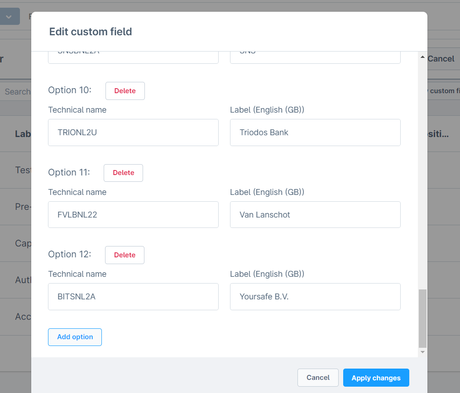Edit the Van Lanschot label field
The image size is (460, 393).
(x=315, y=215)
